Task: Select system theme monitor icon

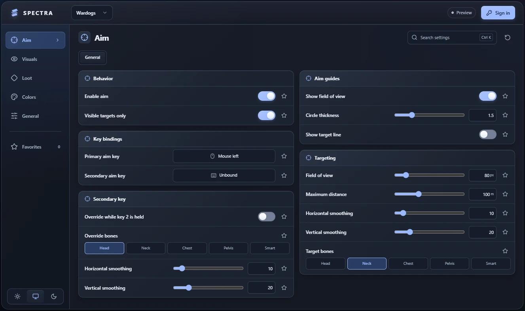Action: pyautogui.click(x=36, y=296)
